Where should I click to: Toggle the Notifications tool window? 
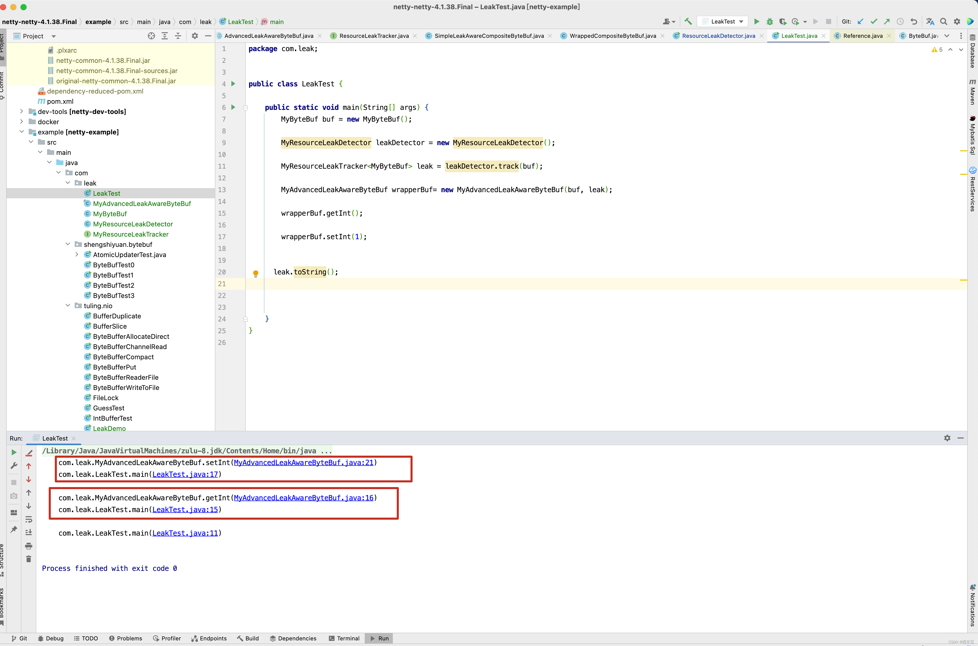coord(973,606)
